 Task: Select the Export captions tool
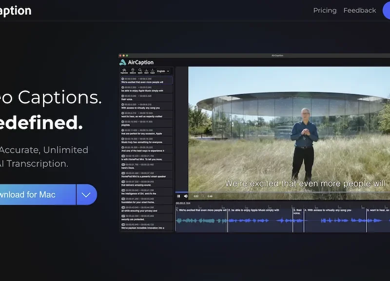(153, 71)
